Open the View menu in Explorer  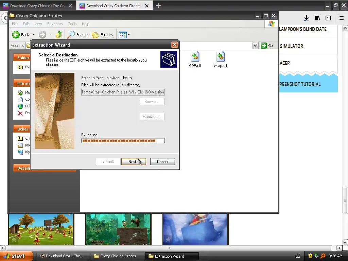[38, 24]
